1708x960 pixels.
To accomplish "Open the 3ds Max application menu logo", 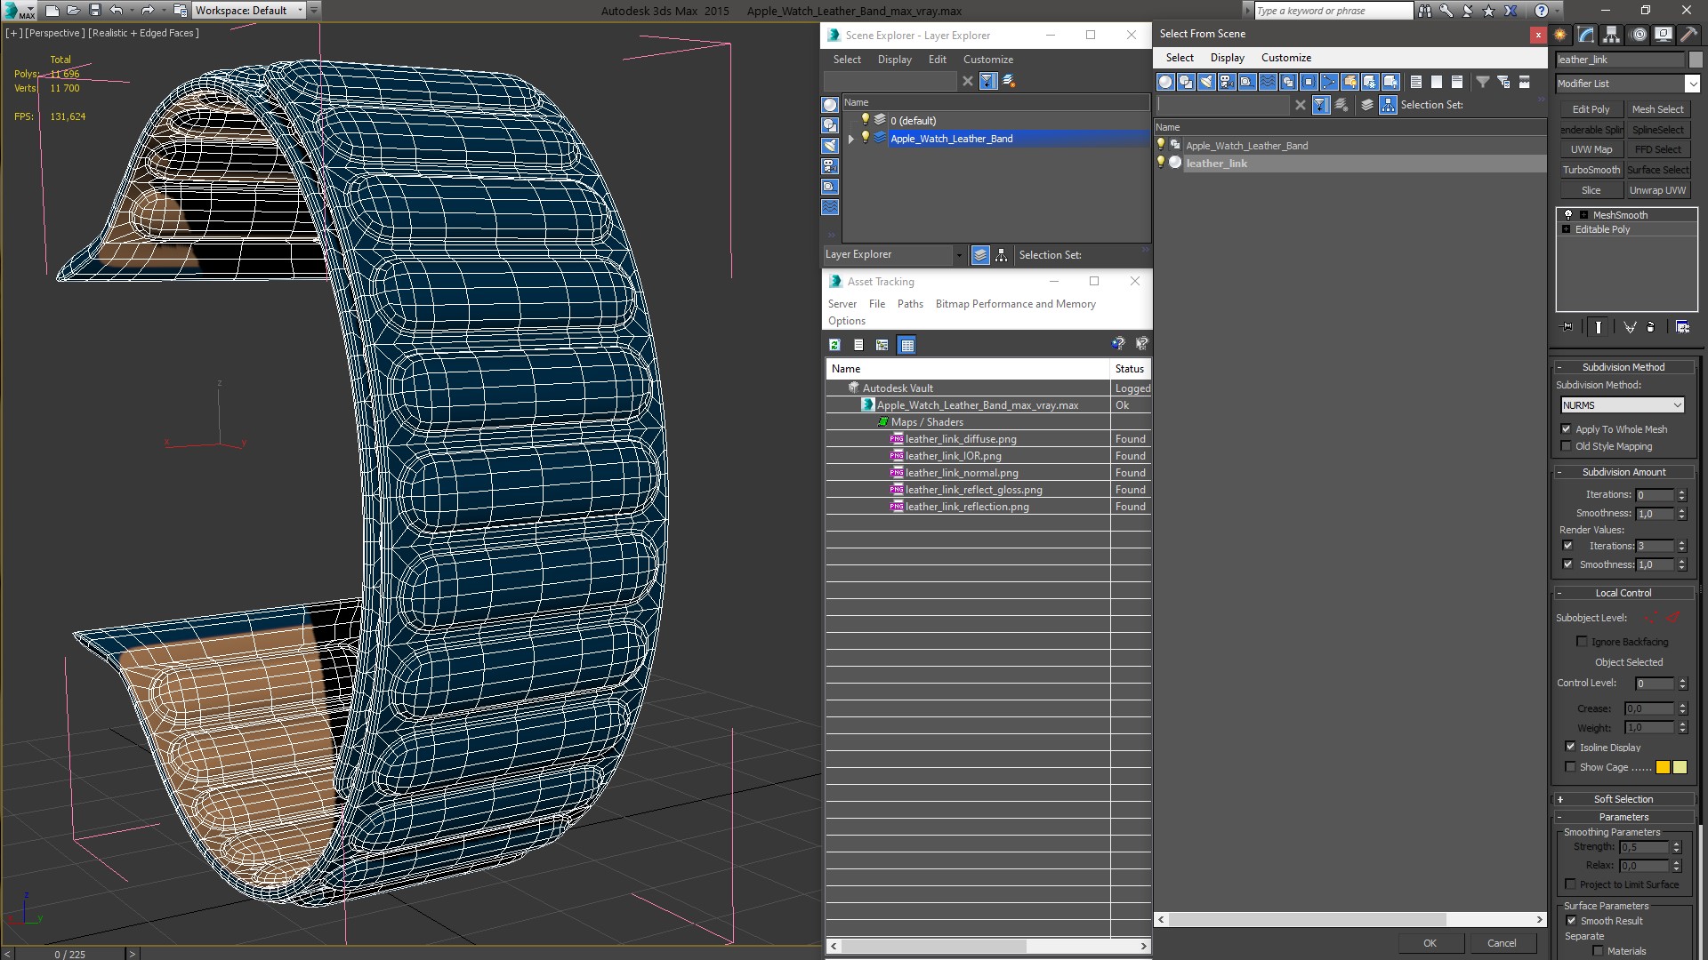I will [18, 11].
